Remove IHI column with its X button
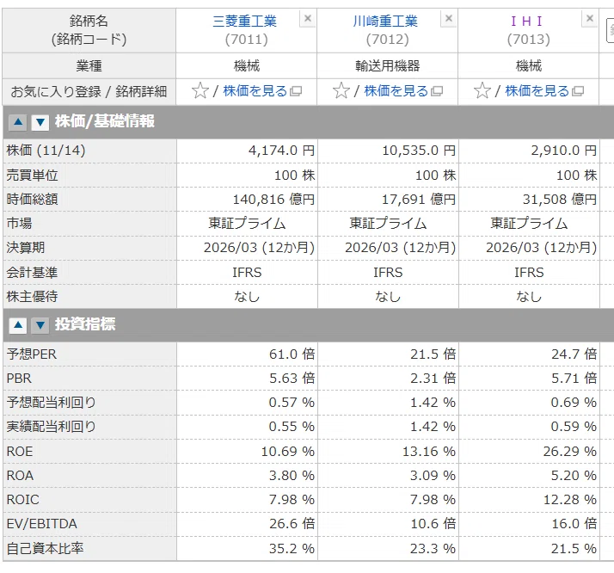The height and width of the screenshot is (573, 614). 590,18
